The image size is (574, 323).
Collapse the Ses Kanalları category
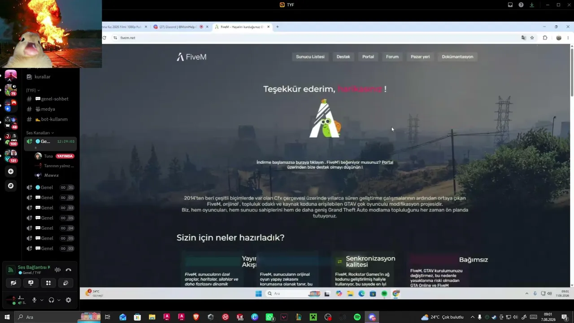pos(40,133)
